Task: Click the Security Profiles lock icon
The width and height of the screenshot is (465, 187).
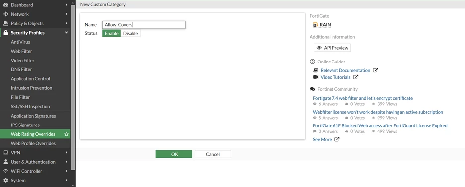Action: click(5, 33)
